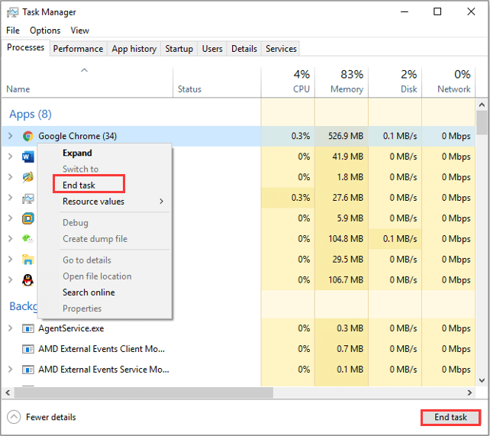Click the 104.8 MB memory cell

[x=342, y=239]
